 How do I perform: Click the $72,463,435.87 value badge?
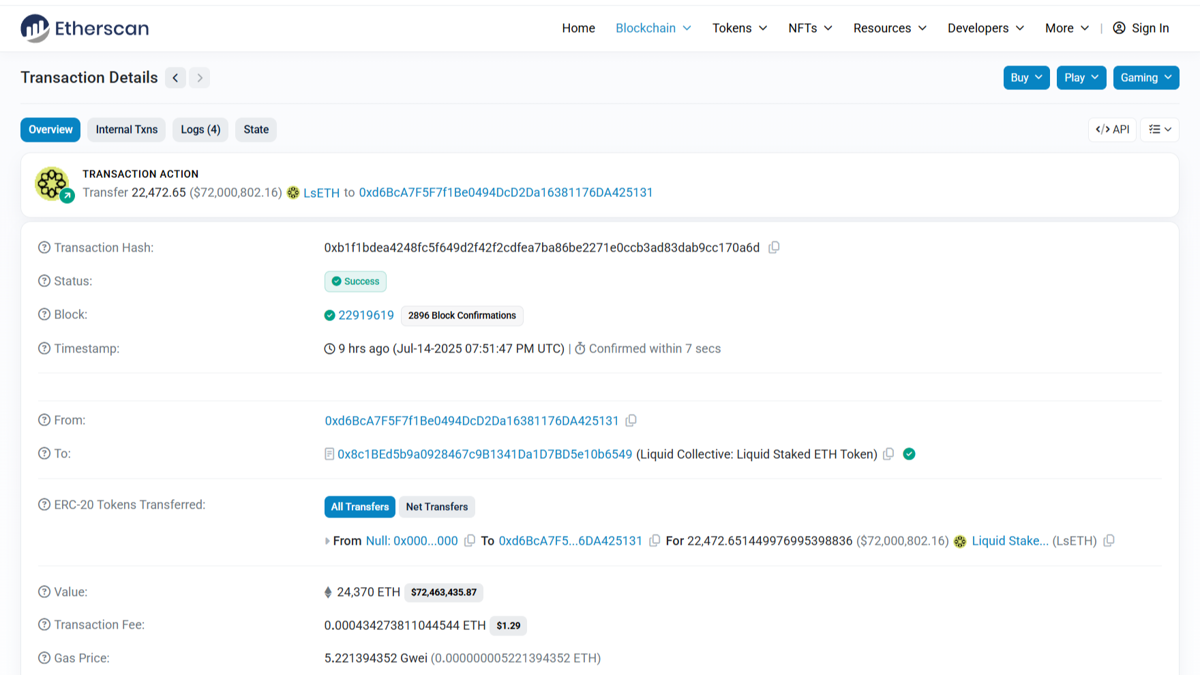[444, 592]
